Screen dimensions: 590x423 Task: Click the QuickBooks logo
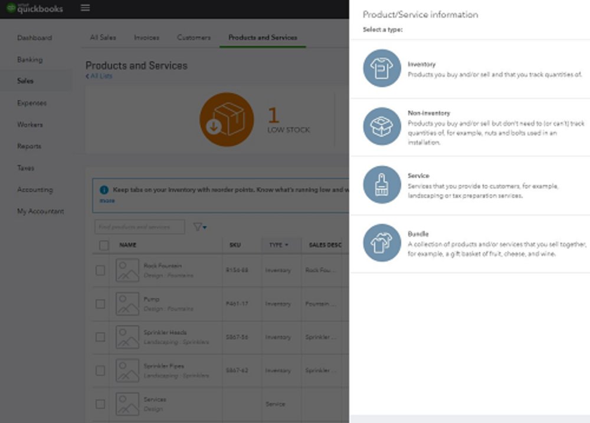35,8
